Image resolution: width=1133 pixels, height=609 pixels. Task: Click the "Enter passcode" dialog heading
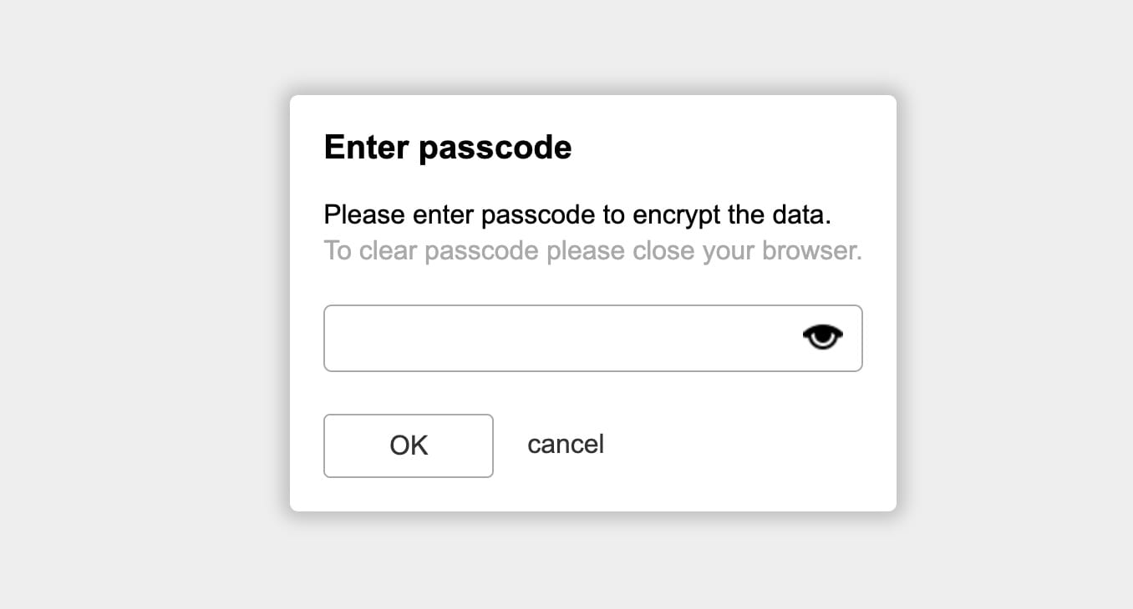coord(448,148)
